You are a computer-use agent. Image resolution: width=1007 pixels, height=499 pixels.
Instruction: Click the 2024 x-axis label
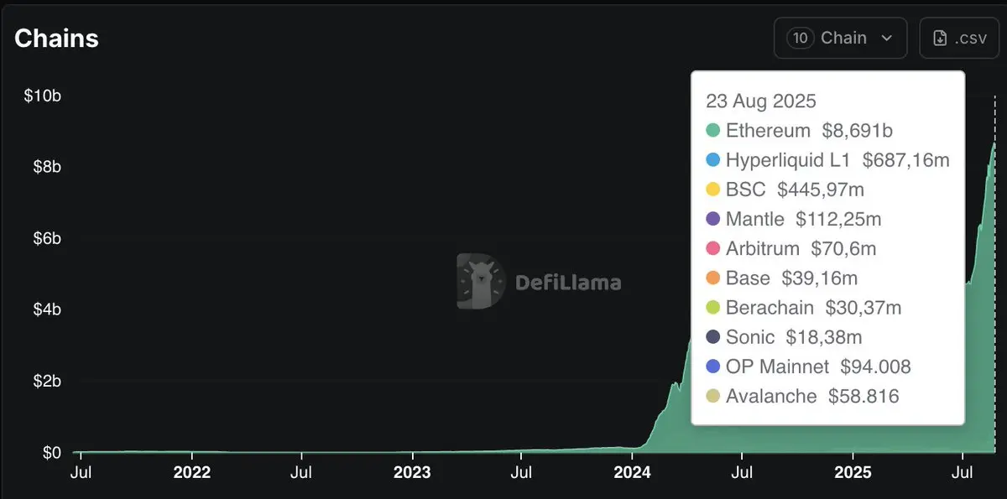coord(632,473)
